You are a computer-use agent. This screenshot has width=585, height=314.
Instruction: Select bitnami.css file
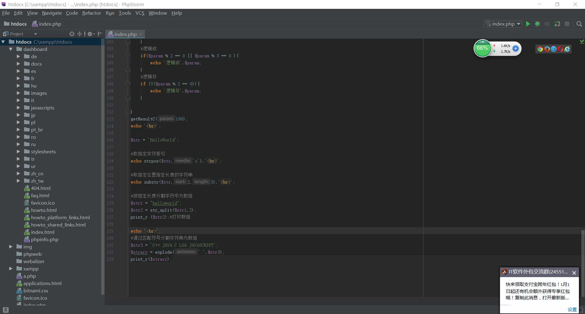tap(36, 291)
